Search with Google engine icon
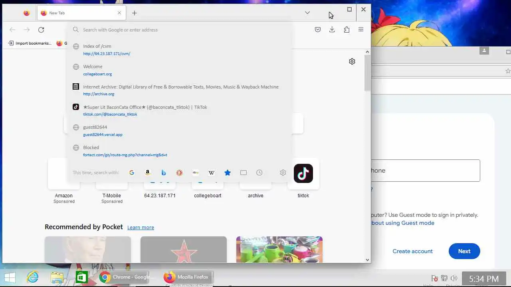This screenshot has width=511, height=287. tap(132, 173)
